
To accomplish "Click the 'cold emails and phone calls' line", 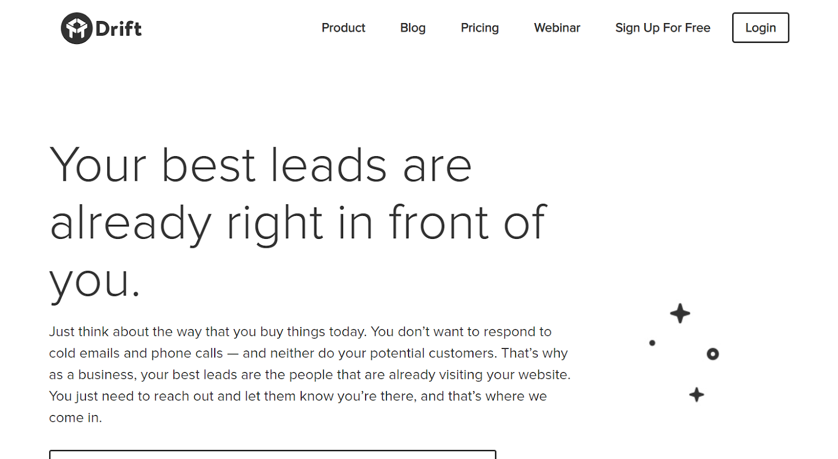I will (x=308, y=353).
